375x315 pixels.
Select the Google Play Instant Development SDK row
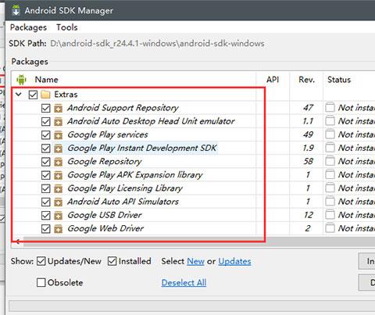click(142, 148)
